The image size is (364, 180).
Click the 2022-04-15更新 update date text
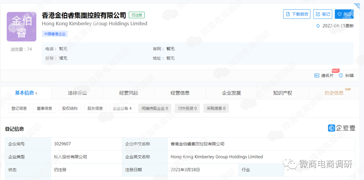pos(338,26)
